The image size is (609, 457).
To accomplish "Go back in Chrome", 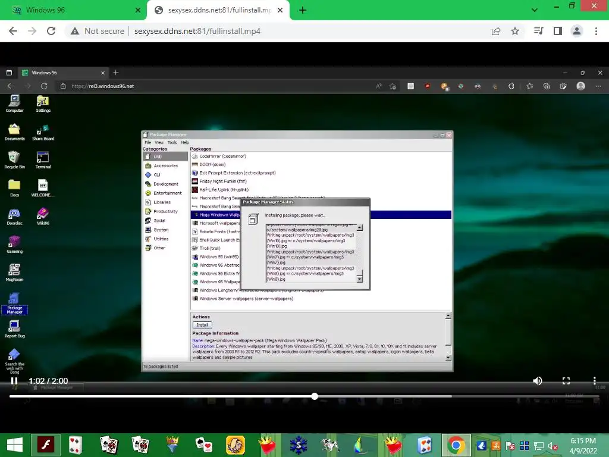I will pyautogui.click(x=13, y=31).
